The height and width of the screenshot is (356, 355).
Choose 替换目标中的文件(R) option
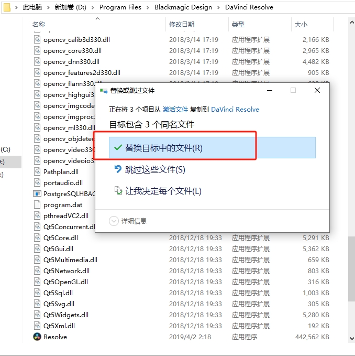(163, 148)
